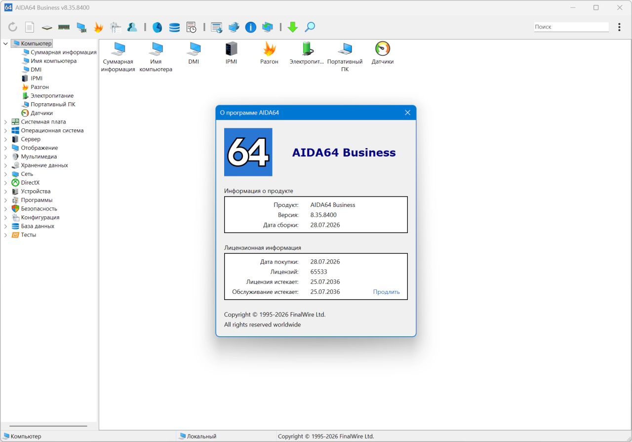This screenshot has width=632, height=442.
Task: Click the grayed-out refresh arrow in toolbar
Action: (13, 27)
